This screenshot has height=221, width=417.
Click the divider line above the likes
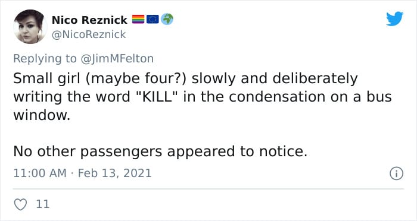tap(208, 189)
